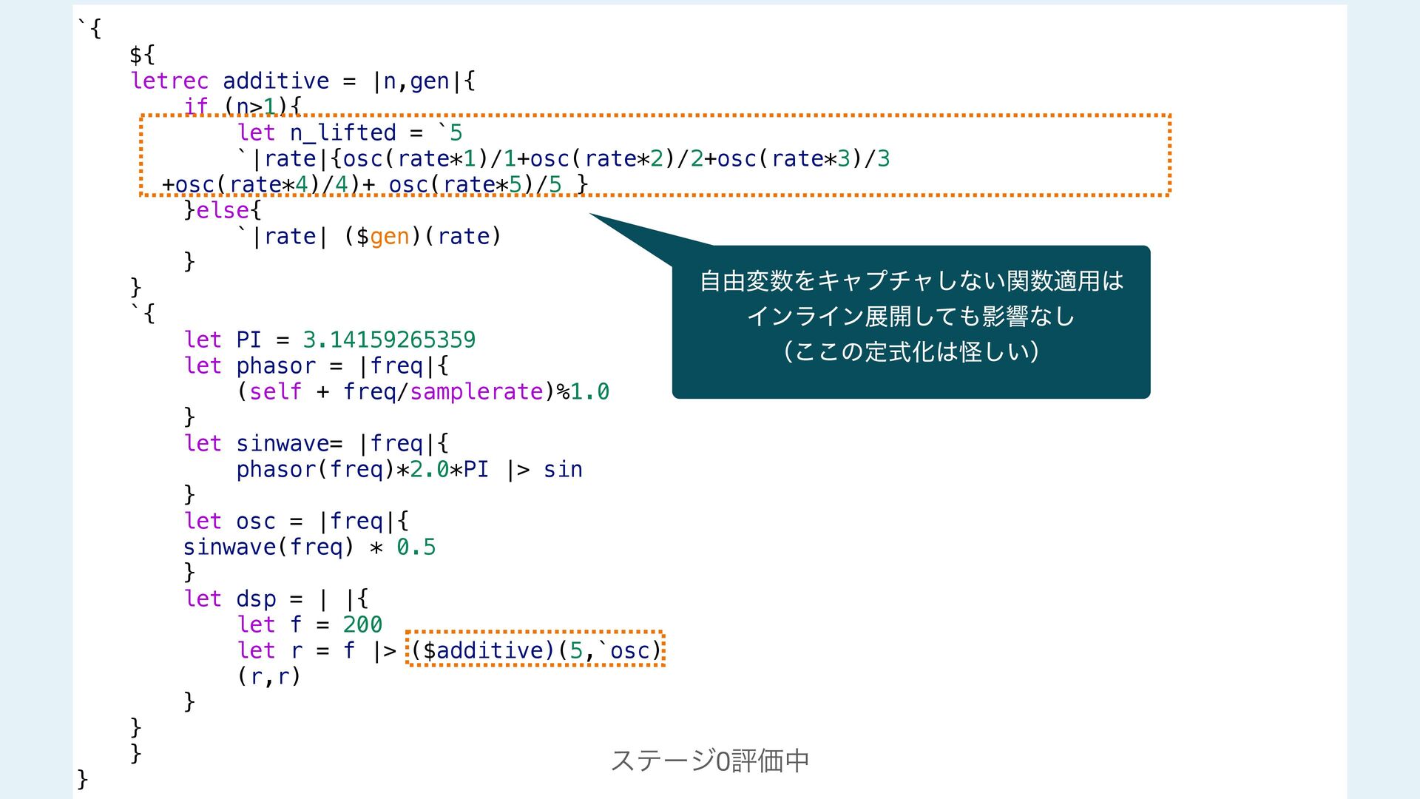Click the letrec keyword
This screenshot has height=799, width=1420.
[x=169, y=81]
